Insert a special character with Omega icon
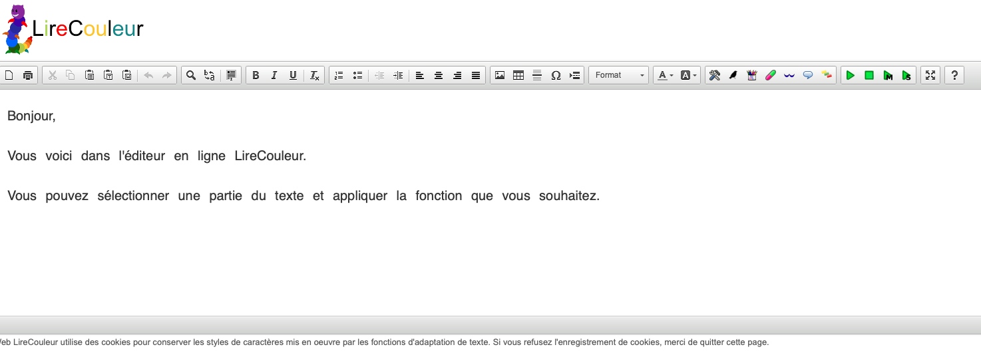Viewport: 981px width, 361px height. 556,76
